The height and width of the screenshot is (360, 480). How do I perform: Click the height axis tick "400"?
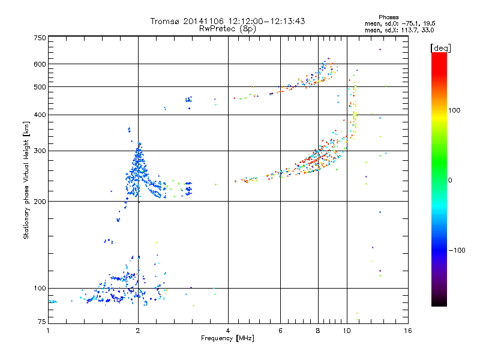pyautogui.click(x=40, y=115)
